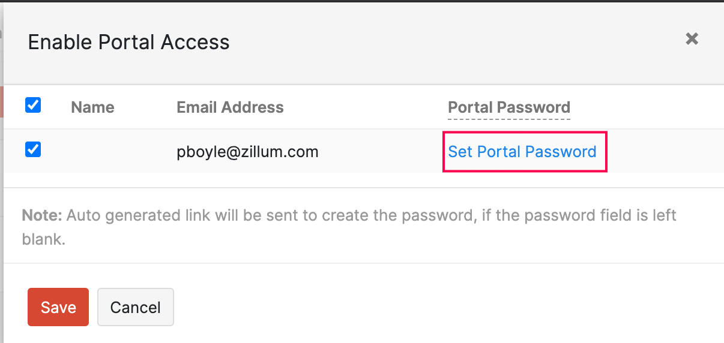
Task: Click the pboyle@zillum.com email address text
Action: pos(247,152)
